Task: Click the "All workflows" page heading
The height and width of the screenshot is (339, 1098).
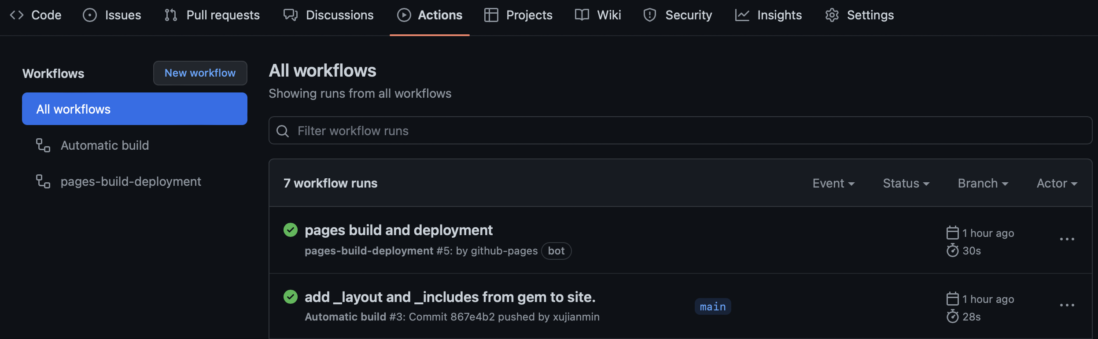Action: [323, 70]
